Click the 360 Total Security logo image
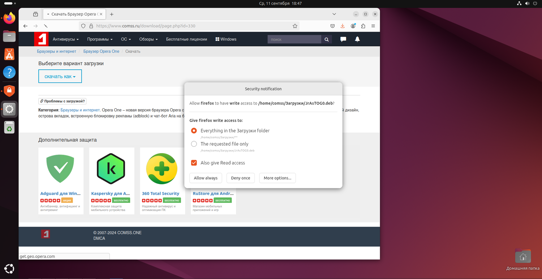This screenshot has width=542, height=279. click(x=162, y=169)
